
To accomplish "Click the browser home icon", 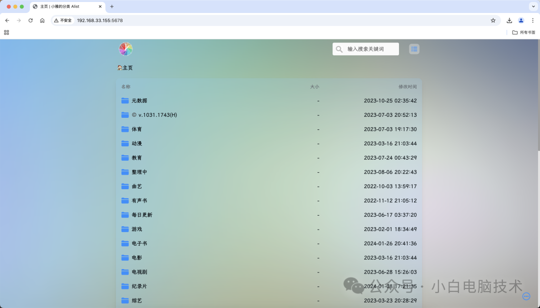I will (x=42, y=20).
